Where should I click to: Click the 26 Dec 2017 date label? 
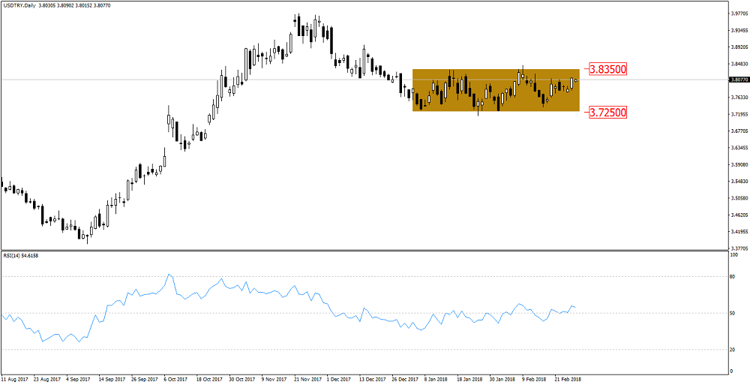click(x=406, y=379)
